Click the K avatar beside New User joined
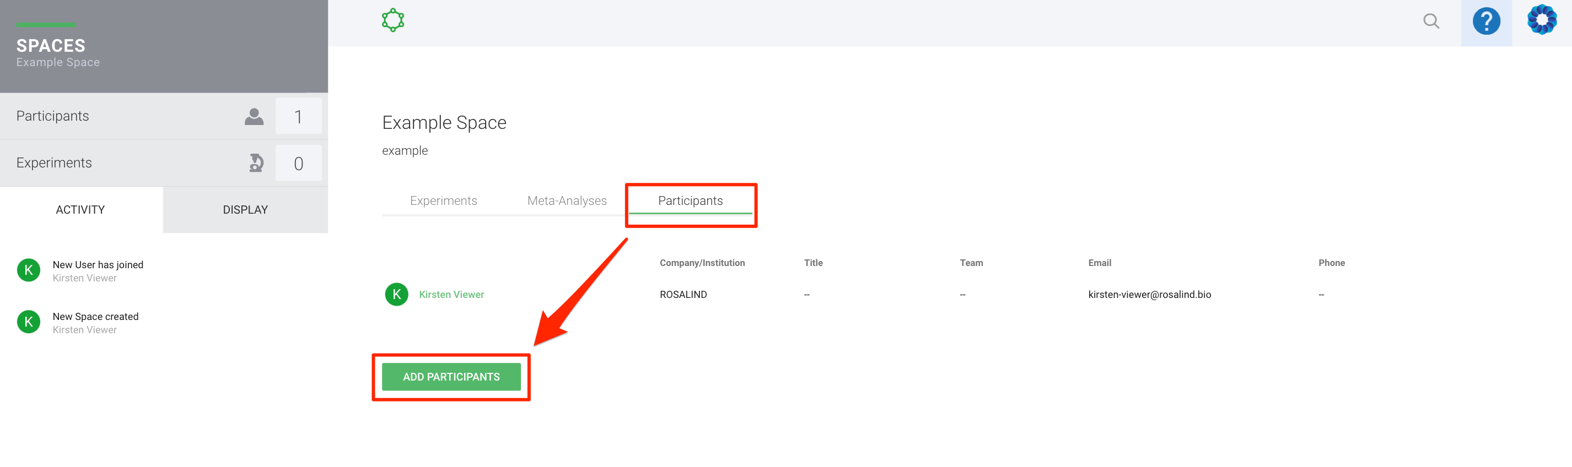This screenshot has height=467, width=1572. (29, 270)
